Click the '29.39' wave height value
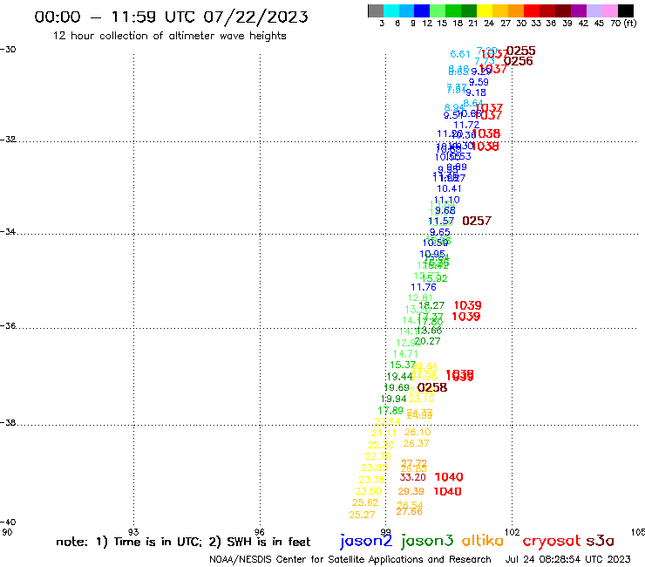Viewport: 645px width, 567px height. [411, 492]
